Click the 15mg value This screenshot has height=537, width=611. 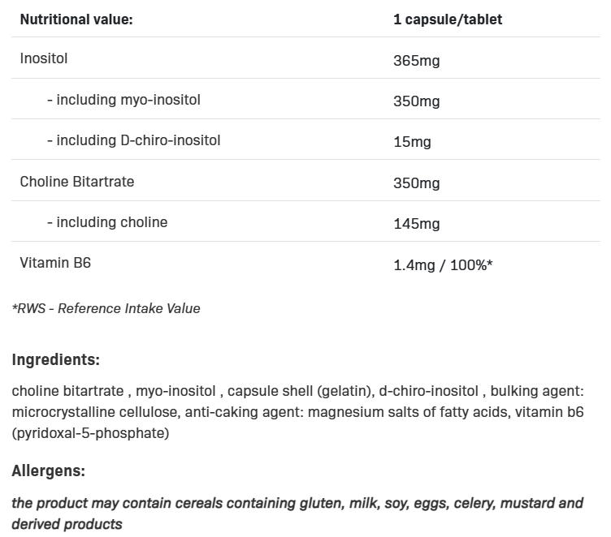(x=412, y=142)
